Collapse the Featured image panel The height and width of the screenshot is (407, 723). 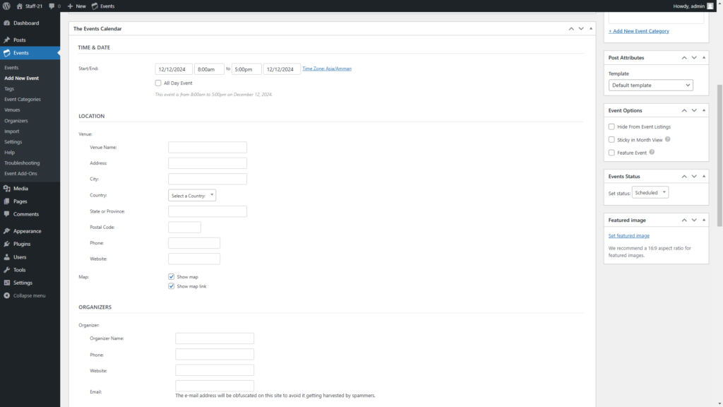coord(703,220)
